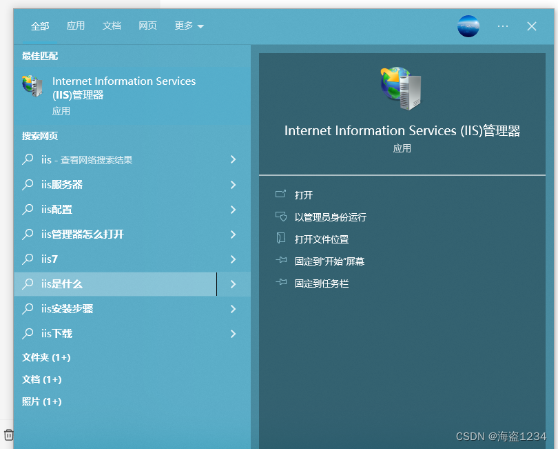558x449 pixels.
Task: Click search icon next to iis7
Action: click(x=28, y=259)
